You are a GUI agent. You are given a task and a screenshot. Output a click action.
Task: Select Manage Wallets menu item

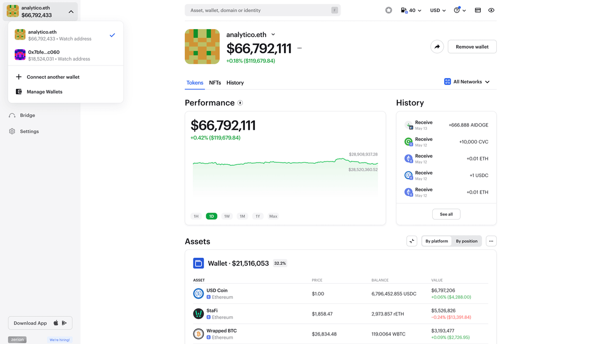(x=45, y=92)
